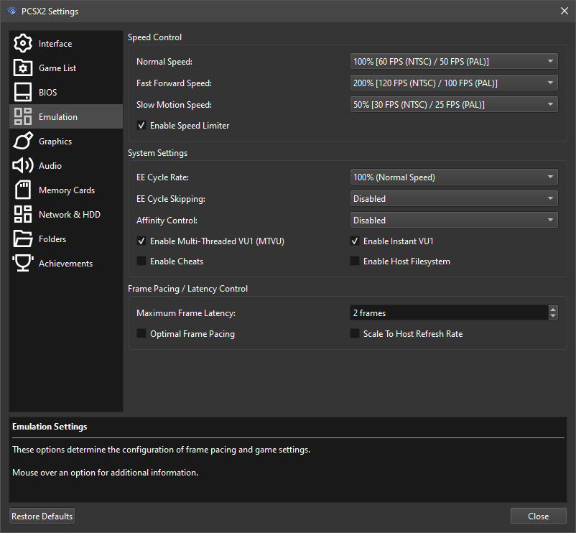Open the Interface settings page
Screen dimensions: 576x533
[66, 43]
